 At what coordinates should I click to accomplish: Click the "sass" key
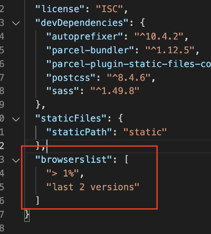coord(62,91)
